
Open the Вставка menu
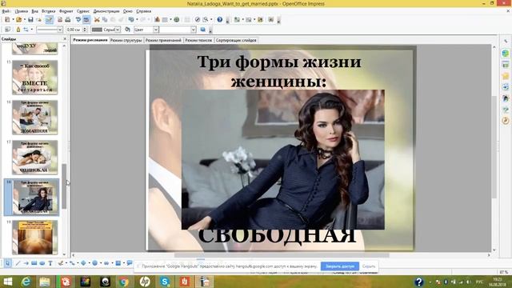(49, 11)
